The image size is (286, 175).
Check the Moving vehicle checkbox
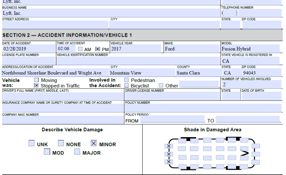[36, 80]
